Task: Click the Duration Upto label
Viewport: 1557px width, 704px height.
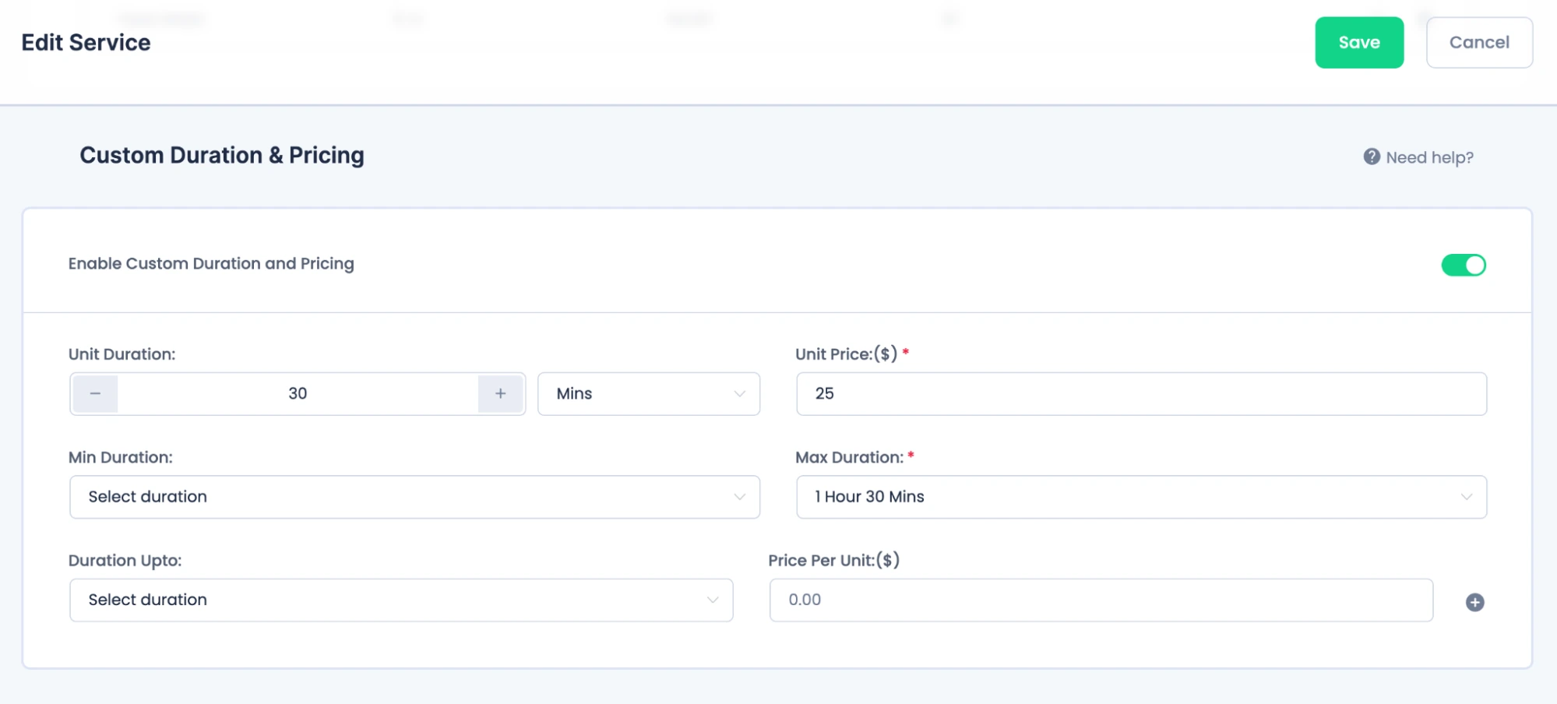Action: 125,561
